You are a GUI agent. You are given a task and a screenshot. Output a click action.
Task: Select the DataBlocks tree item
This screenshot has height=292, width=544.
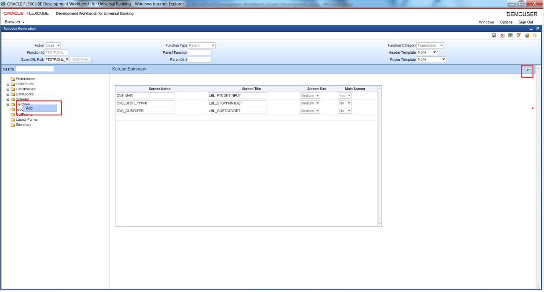(x=25, y=94)
